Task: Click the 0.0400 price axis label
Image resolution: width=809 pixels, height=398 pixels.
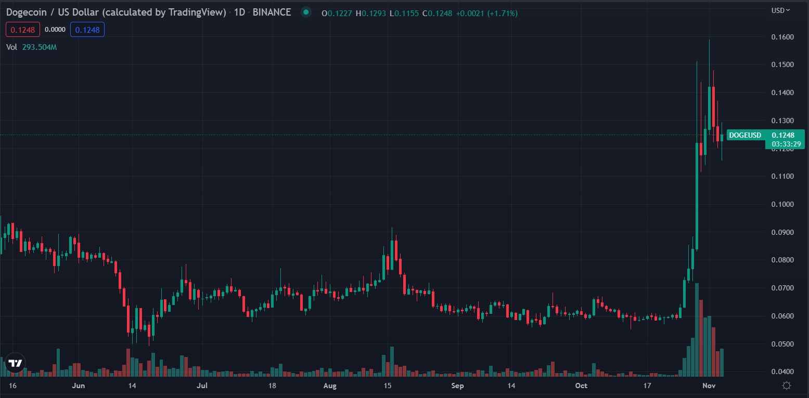Action: pyautogui.click(x=782, y=372)
